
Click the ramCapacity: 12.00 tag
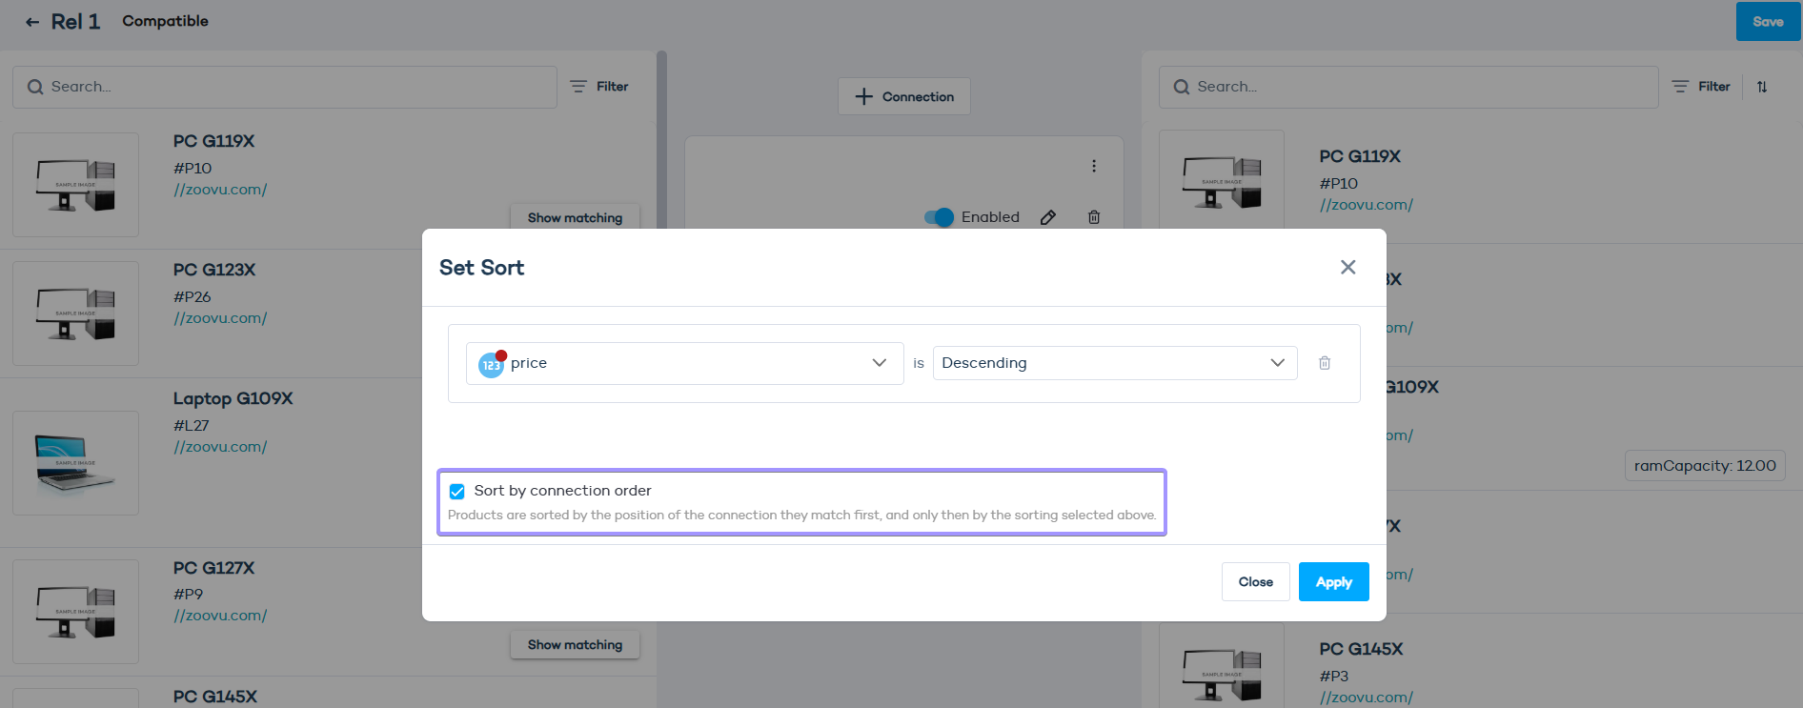1705,466
